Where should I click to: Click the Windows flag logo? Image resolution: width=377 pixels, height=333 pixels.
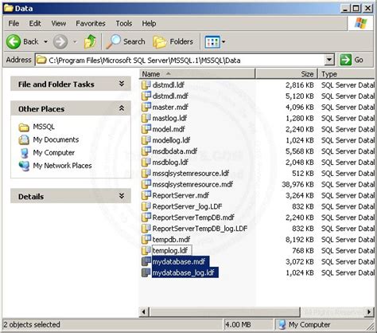[361, 23]
